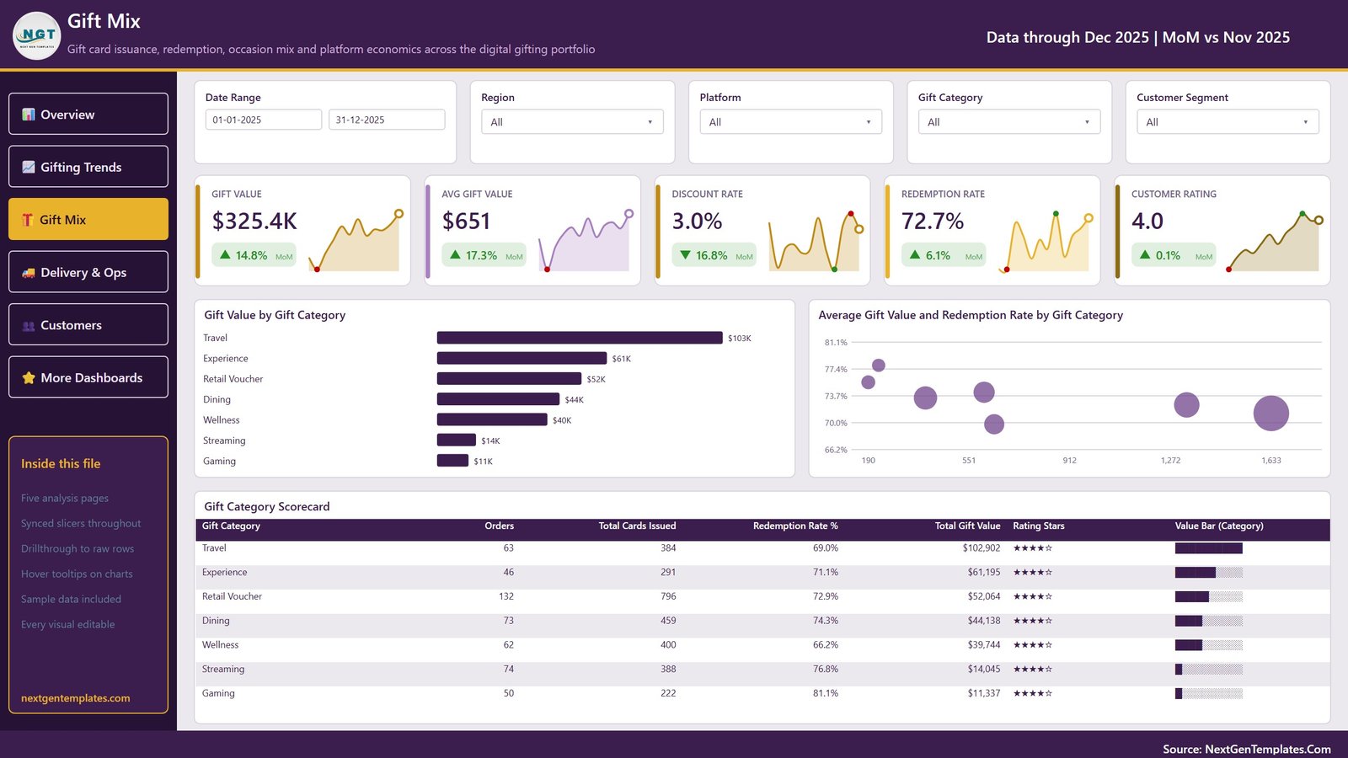
Task: Sort by Rating Stars column header
Action: [x=1039, y=526]
